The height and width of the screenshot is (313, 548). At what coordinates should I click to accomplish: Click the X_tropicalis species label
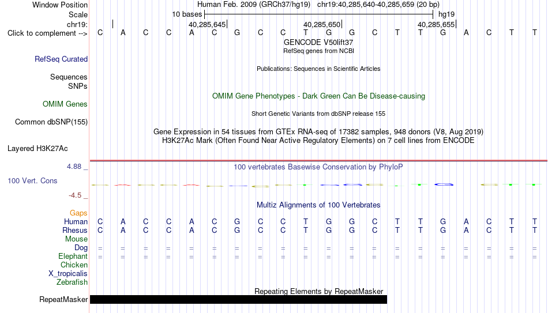coord(68,274)
